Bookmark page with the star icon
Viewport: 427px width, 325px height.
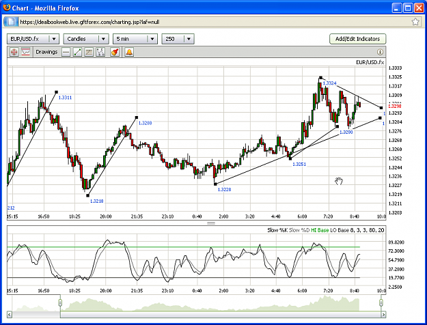point(415,21)
